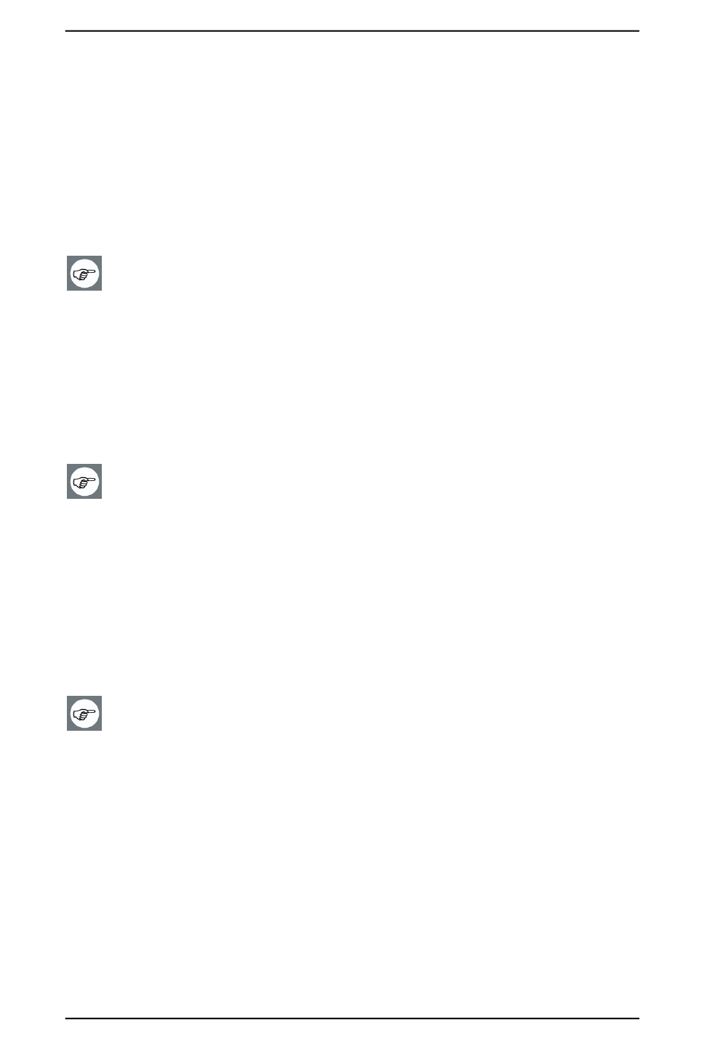Click the blank area between the first and second note icons
The width and height of the screenshot is (706, 1040).
pos(352,378)
